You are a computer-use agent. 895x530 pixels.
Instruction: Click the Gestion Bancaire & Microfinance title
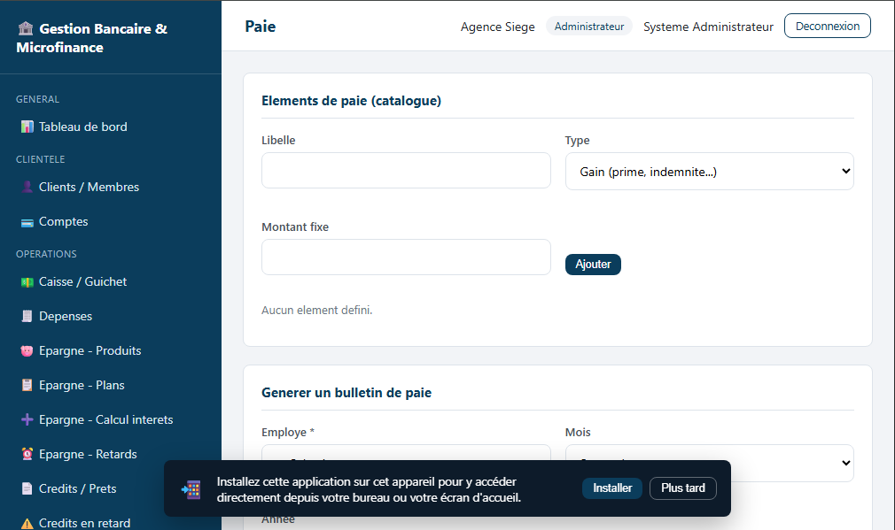[x=92, y=38]
